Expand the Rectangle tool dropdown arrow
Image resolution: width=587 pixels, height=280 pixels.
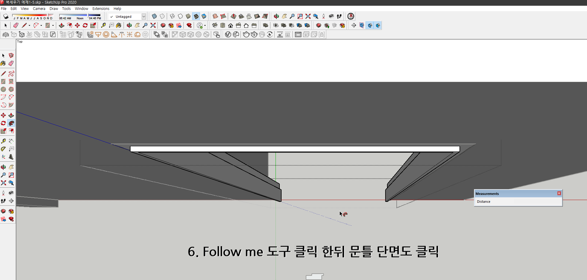tap(53, 26)
